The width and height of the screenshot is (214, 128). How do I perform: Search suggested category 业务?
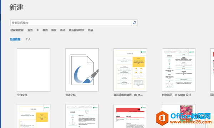click(x=30, y=30)
